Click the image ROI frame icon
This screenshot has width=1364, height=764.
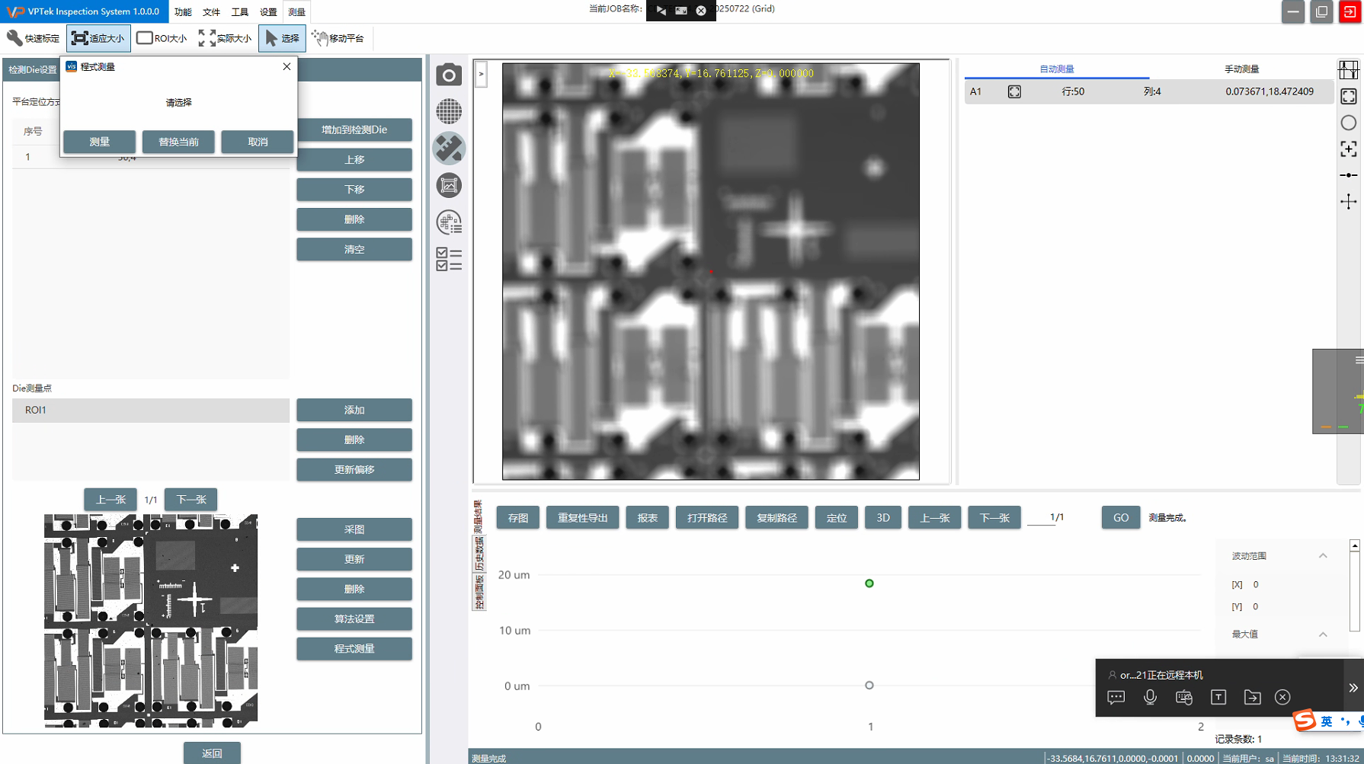tap(449, 185)
